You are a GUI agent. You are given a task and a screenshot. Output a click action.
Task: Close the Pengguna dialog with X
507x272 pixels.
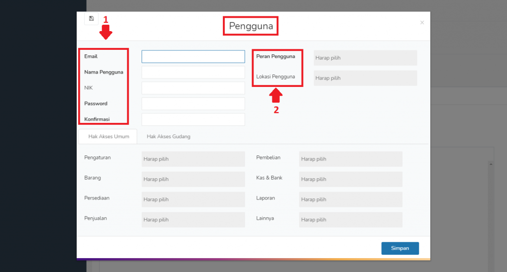pos(422,23)
